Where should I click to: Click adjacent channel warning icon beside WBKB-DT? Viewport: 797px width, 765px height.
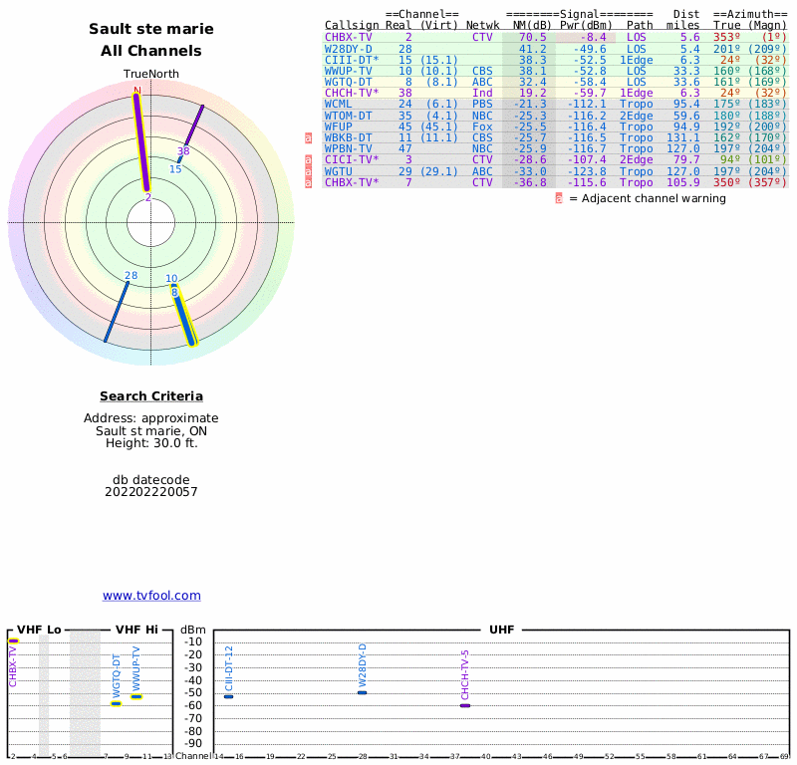click(308, 137)
